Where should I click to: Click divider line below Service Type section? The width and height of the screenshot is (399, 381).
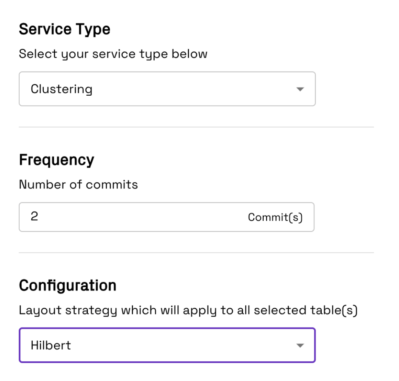coord(196,127)
